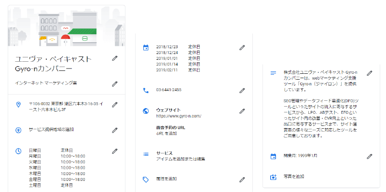Viewport: 386px width, 192px height.
Task: Click the 〒106-0032 address text
Action: click(66, 107)
